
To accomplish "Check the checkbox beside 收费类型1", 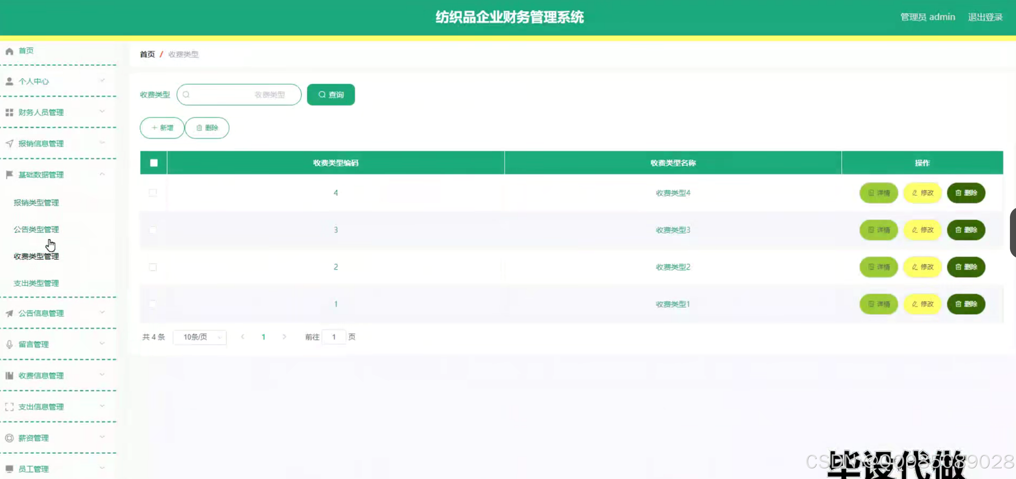I will 153,304.
